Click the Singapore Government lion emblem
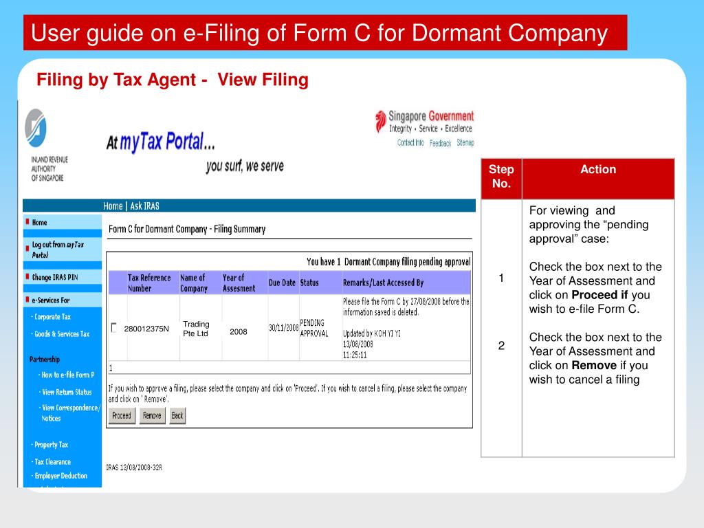The width and height of the screenshot is (704, 528). point(381,121)
